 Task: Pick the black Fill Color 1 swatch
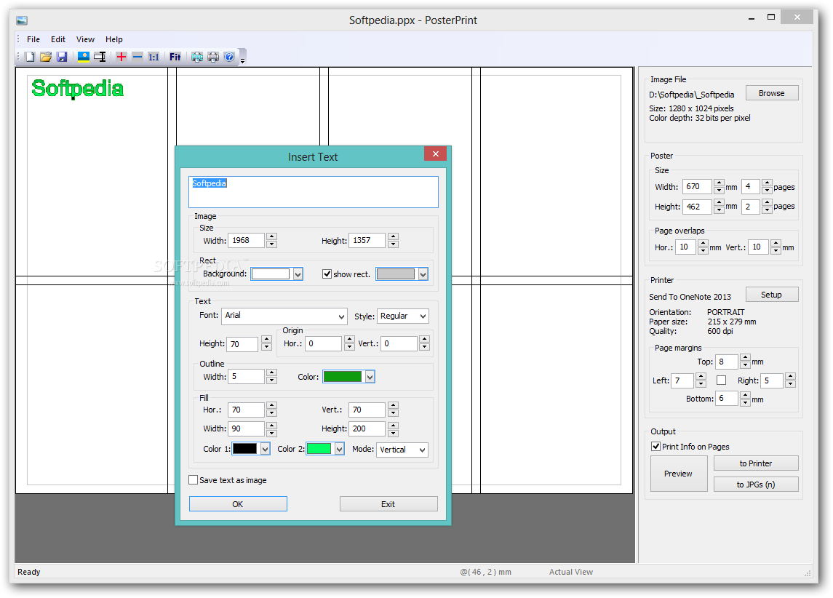point(245,449)
